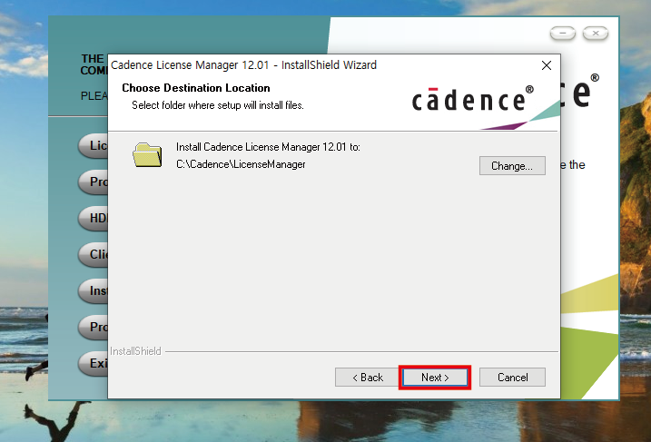Click the Next button in the wizard
Image resolution: width=651 pixels, height=442 pixels.
pos(435,378)
